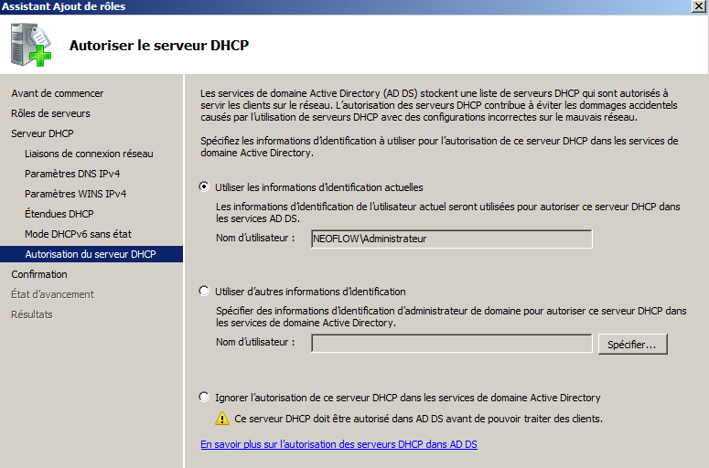This screenshot has width=709, height=468.
Task: Click warning text "Ce serveur DHCP doit être autorisé"
Action: click(418, 419)
